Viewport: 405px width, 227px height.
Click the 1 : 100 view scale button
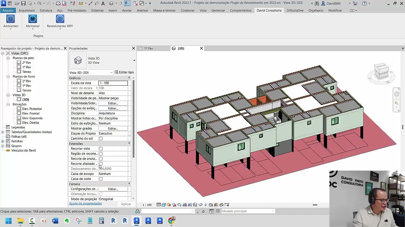point(147,205)
